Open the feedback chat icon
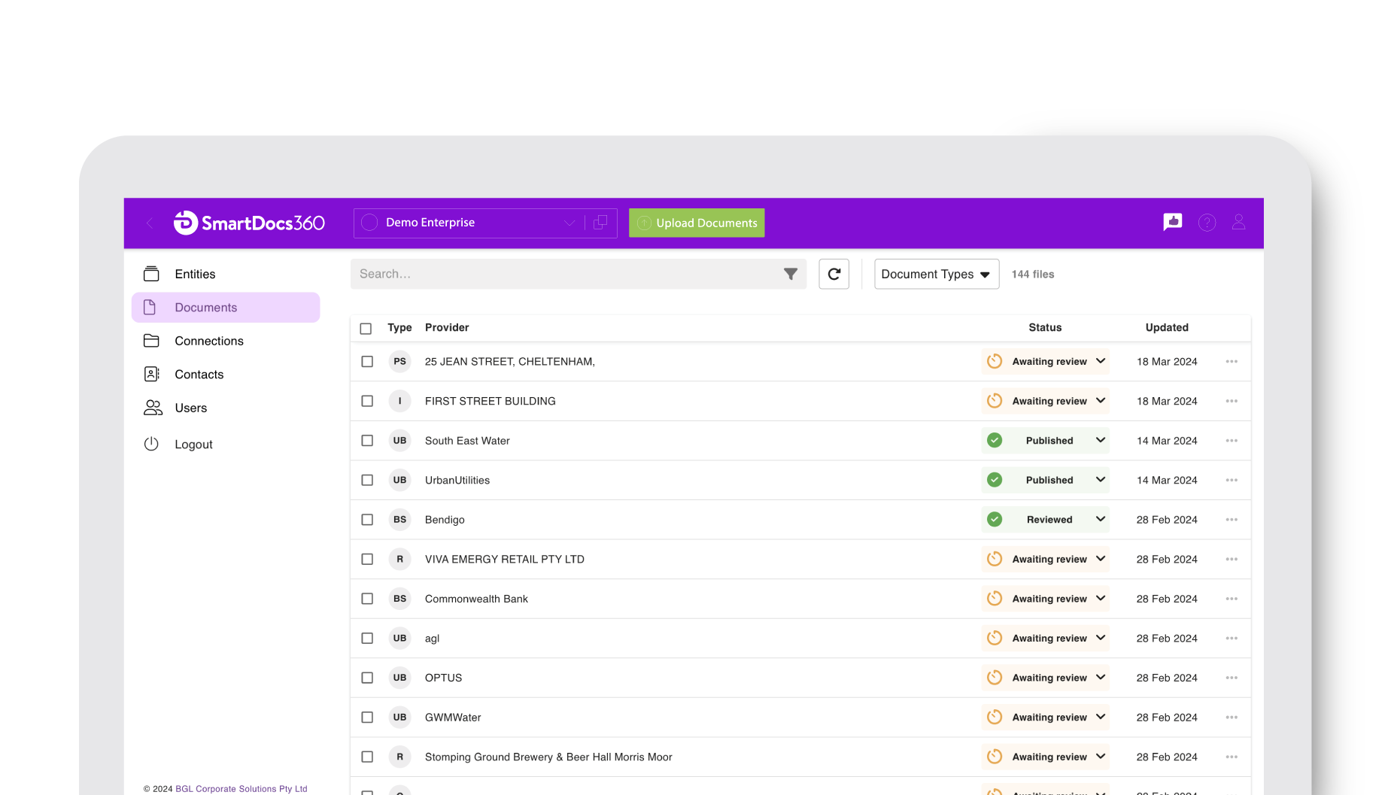This screenshot has width=1397, height=795. 1172,223
